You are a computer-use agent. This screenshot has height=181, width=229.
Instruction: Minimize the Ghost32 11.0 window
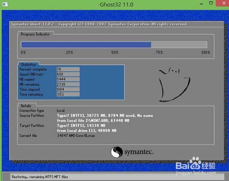(202, 4)
